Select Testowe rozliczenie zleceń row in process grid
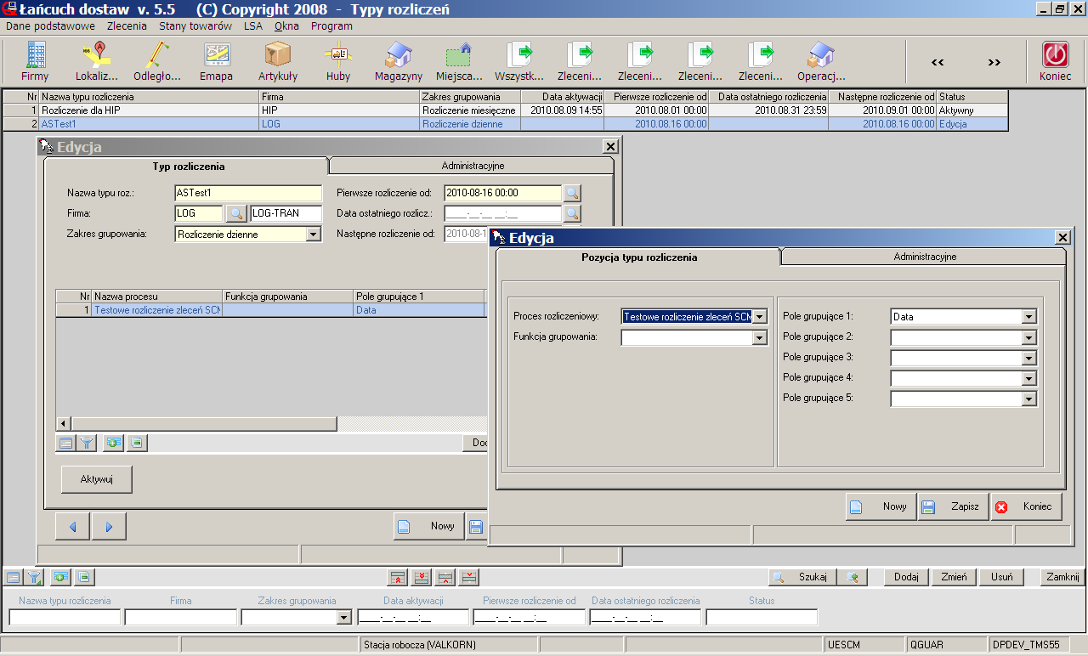 tap(272, 310)
